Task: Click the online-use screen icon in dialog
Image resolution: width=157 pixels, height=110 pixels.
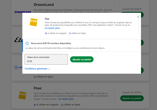Action: point(70,33)
